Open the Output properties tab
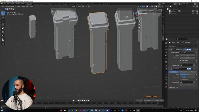The image size is (199, 112). click(166, 49)
